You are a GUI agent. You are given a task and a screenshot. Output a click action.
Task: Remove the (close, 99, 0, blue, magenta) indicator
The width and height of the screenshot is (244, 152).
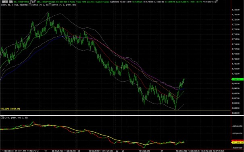(30, 5)
